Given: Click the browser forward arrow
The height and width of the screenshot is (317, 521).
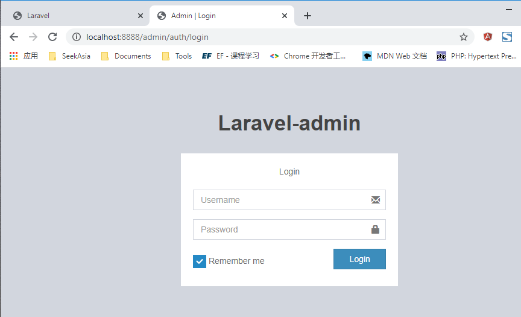Looking at the screenshot, I should 33,37.
